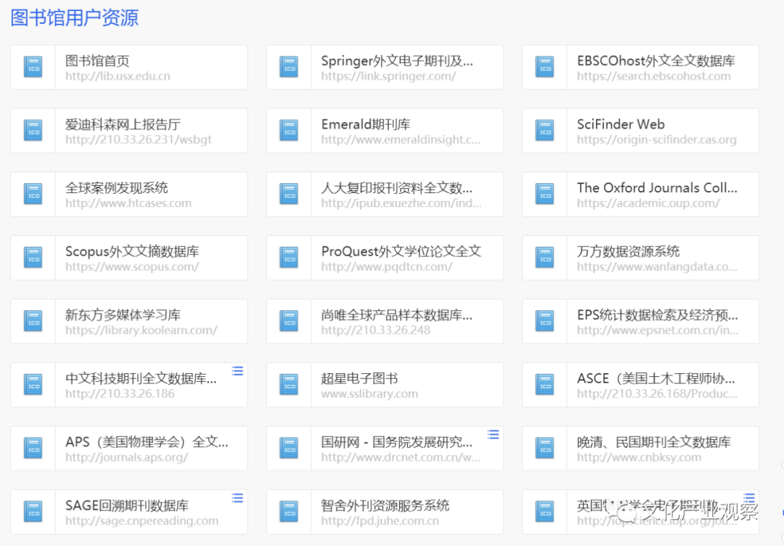Click the ProQuest外文学位论文全文 title
Viewport: 784px width, 546px height.
[401, 251]
